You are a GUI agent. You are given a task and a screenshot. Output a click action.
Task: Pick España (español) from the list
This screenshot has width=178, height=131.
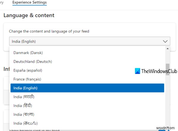tap(28, 70)
